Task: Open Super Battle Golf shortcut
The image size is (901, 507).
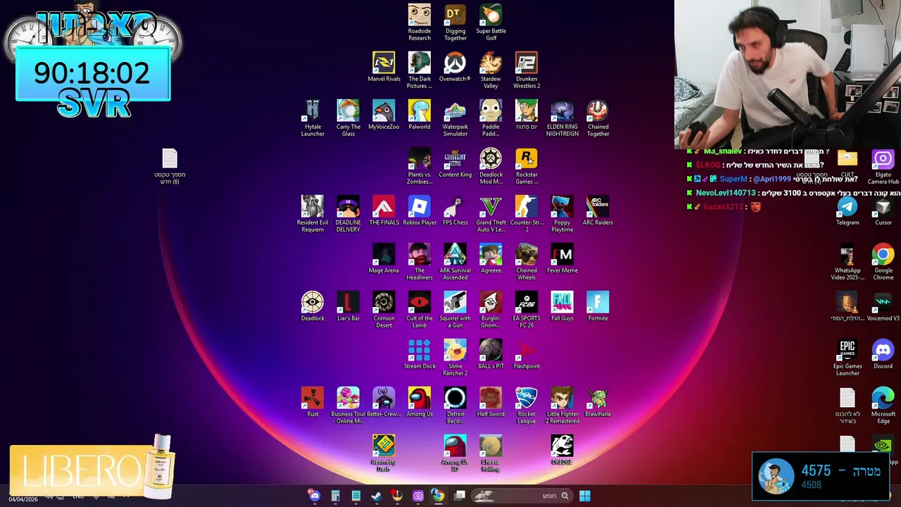Action: 491,23
